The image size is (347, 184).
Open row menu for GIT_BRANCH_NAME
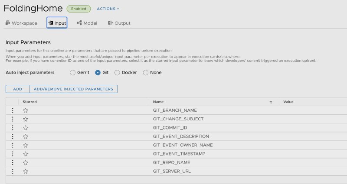[x=13, y=110]
